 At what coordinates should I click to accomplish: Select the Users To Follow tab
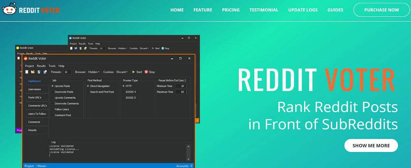tap(37, 114)
